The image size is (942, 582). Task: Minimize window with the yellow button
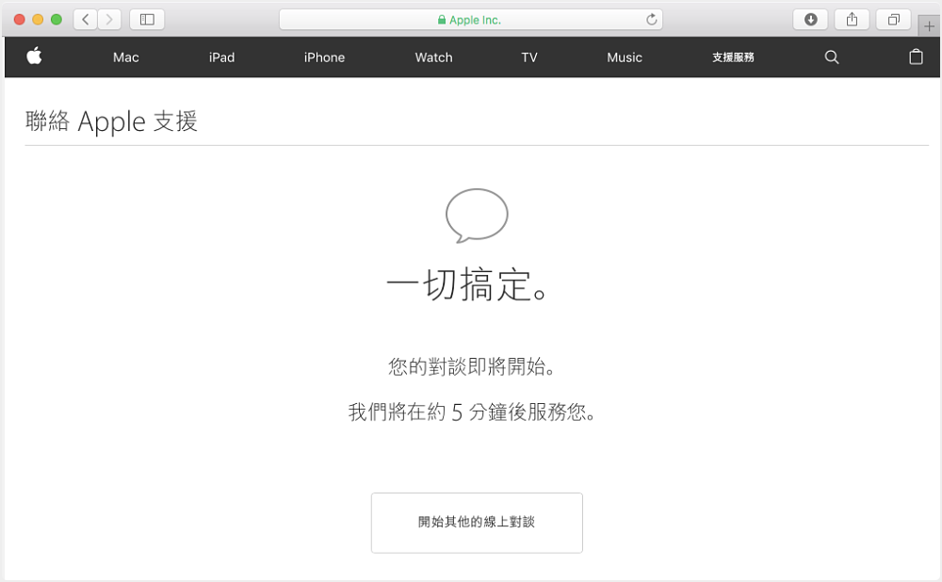38,19
